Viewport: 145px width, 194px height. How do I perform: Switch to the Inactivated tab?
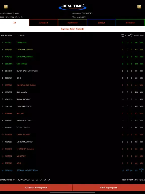pos(72,23)
